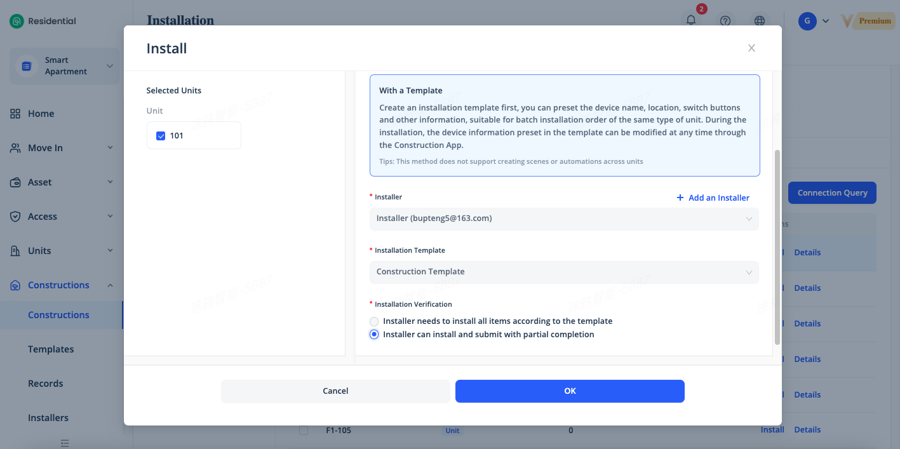Click the plus icon beside Add an Installer

click(680, 198)
